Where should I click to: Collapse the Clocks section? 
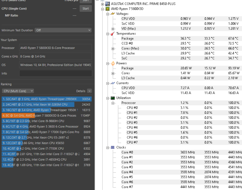[108, 148]
